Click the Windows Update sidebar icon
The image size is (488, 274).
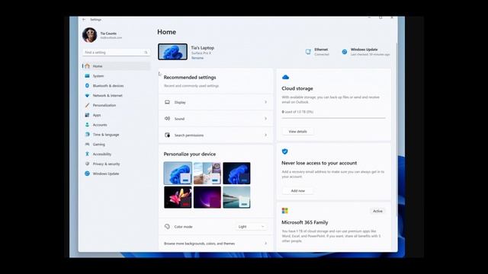pos(87,174)
